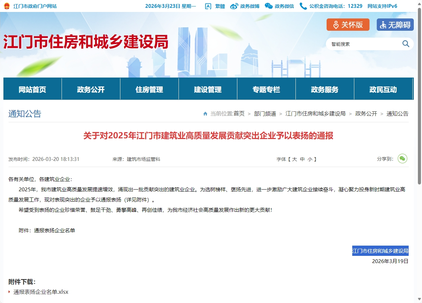Click the phone icon beside 公积金咨询电话
The image size is (422, 303).
pos(303,6)
